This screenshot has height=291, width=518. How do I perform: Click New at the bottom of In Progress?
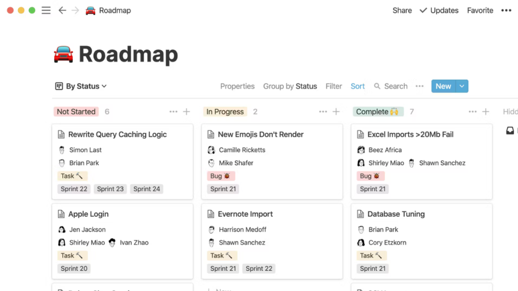(223, 289)
